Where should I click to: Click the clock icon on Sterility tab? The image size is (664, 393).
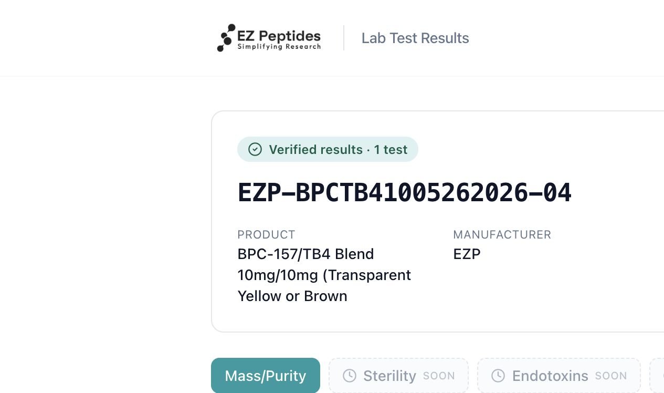tap(350, 376)
